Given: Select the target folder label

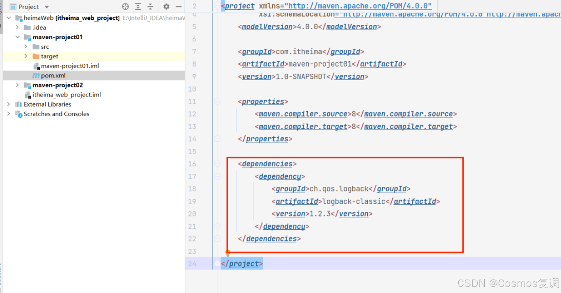Looking at the screenshot, I should (50, 56).
